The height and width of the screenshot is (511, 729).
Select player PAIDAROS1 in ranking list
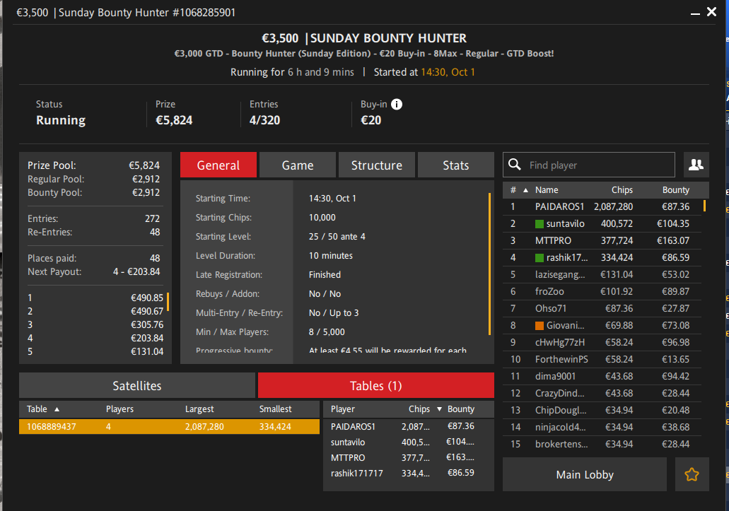pyautogui.click(x=602, y=206)
